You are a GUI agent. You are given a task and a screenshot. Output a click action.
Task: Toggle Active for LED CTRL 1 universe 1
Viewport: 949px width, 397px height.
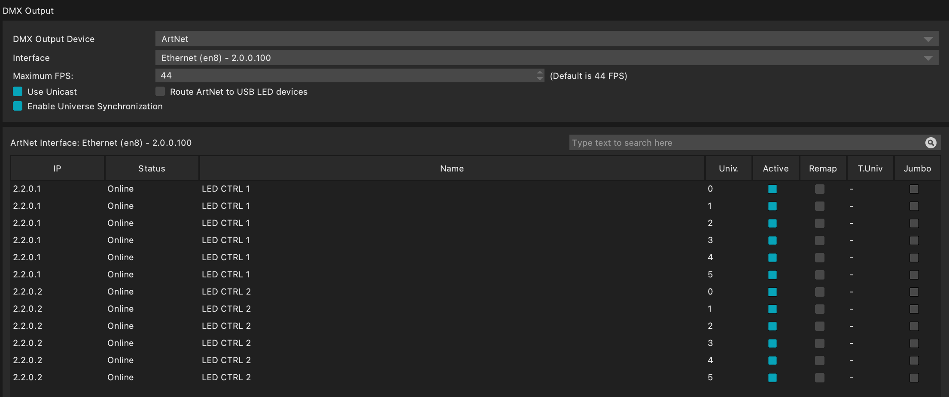click(773, 206)
